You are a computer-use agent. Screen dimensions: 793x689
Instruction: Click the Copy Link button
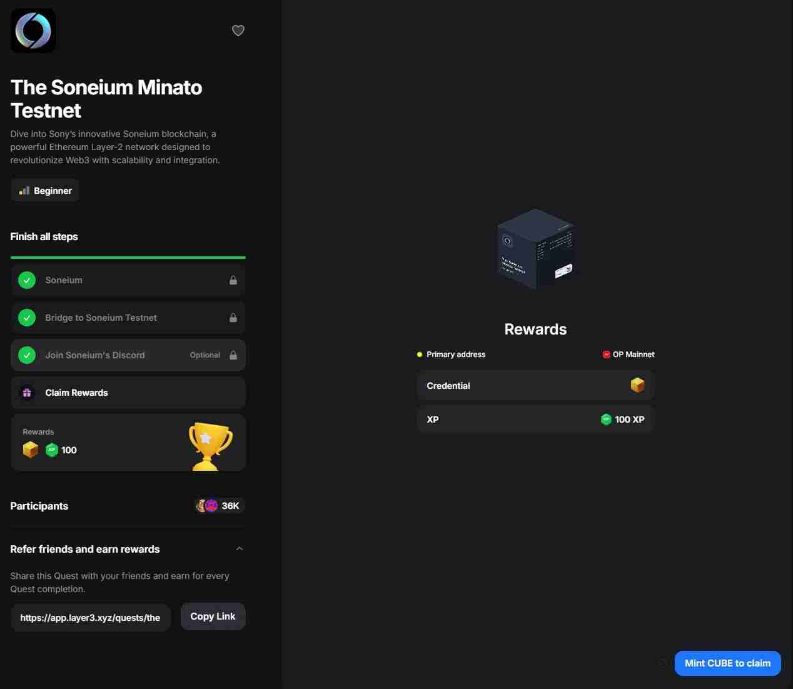213,616
